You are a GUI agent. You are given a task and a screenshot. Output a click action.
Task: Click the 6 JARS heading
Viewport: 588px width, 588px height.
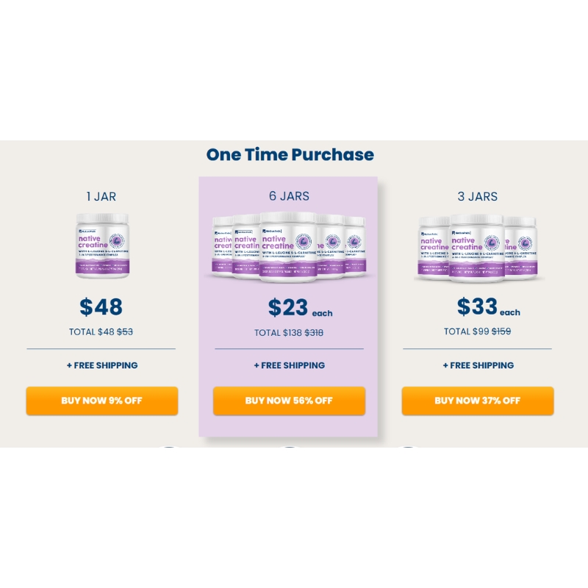[x=289, y=196]
